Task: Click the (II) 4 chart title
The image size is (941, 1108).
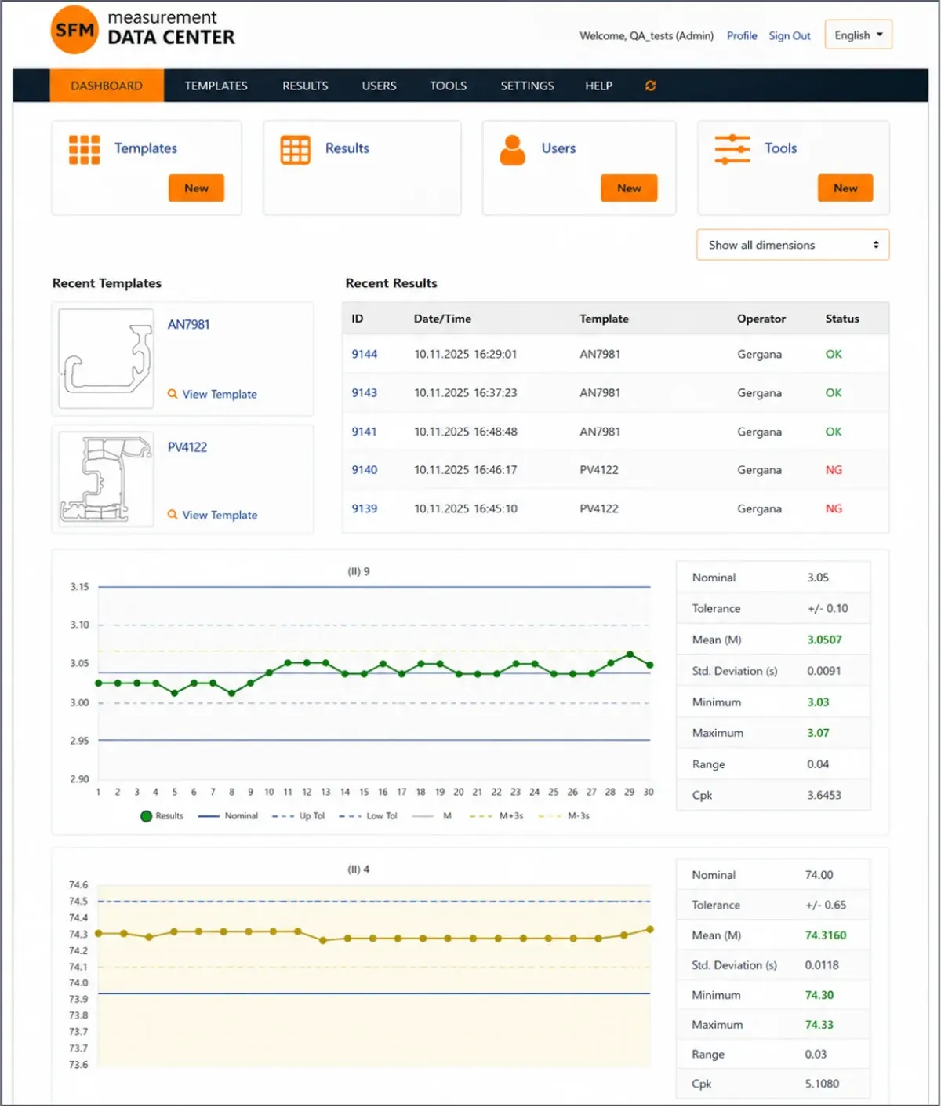Action: click(x=358, y=869)
